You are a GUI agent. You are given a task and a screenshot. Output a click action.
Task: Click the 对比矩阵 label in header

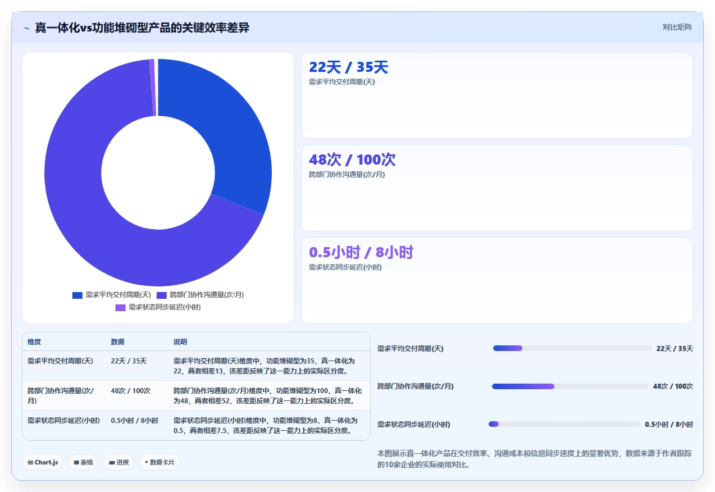[677, 27]
